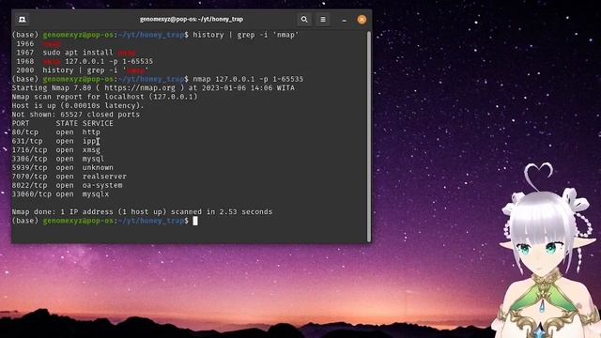This screenshot has height=338, width=601.
Task: Click history line 2000 'history | grep'
Action: tap(83, 70)
